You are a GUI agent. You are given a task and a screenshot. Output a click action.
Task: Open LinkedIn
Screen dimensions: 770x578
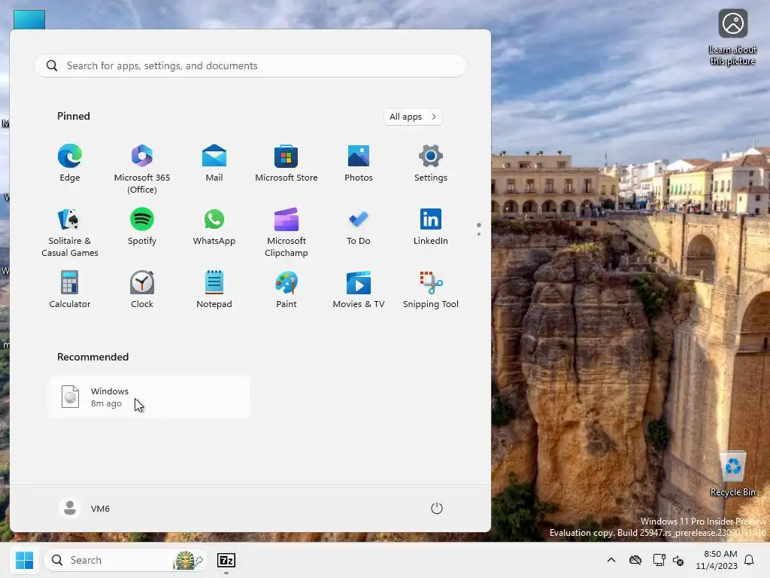tap(431, 227)
